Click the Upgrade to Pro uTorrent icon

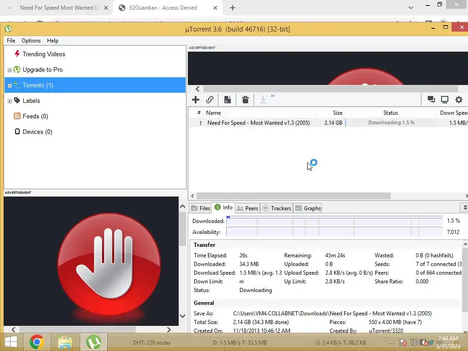[x=17, y=69]
